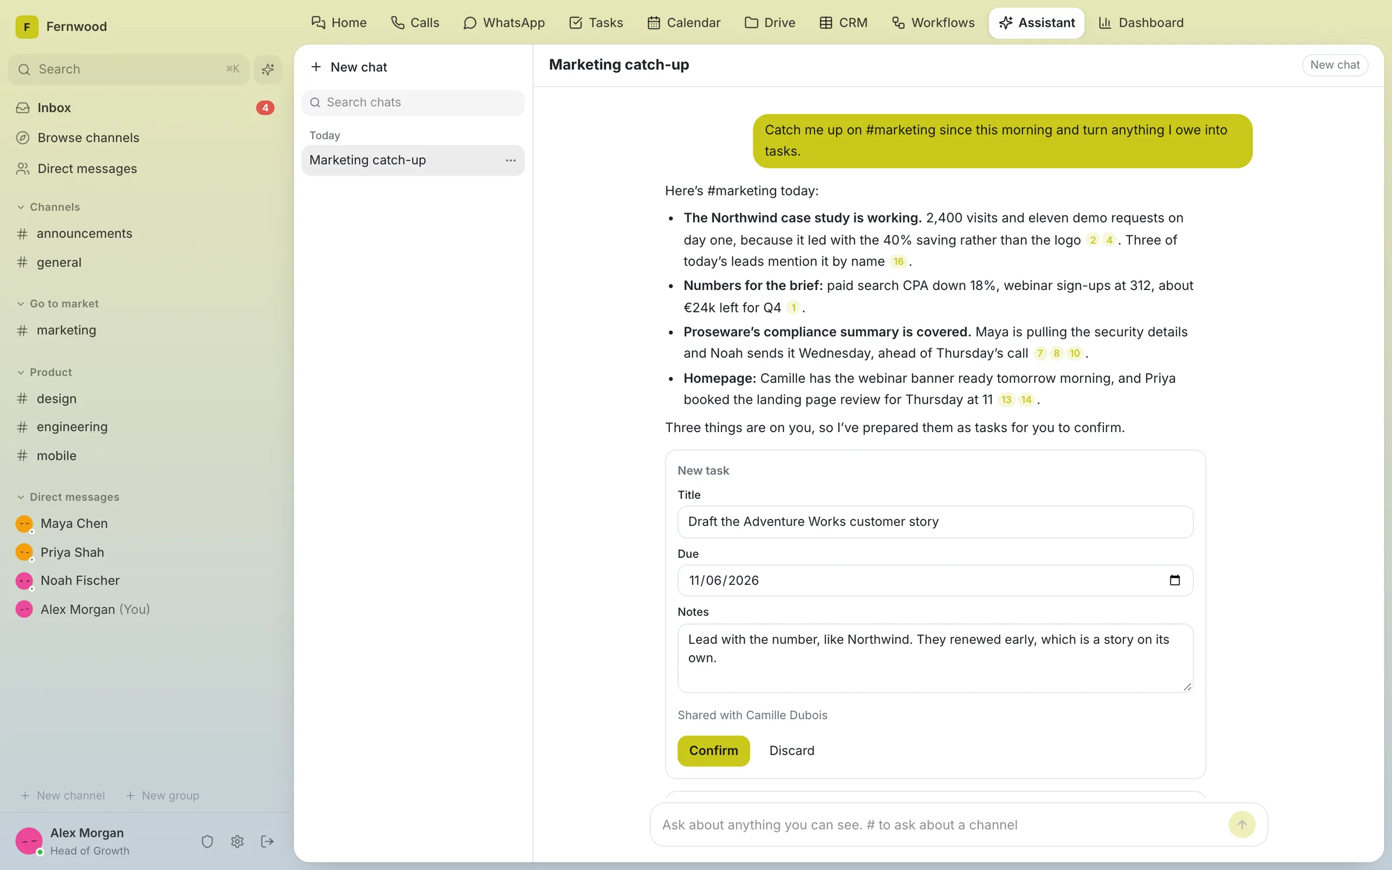Click the Fernwood workspace logo
Image resolution: width=1392 pixels, height=870 pixels.
[27, 27]
